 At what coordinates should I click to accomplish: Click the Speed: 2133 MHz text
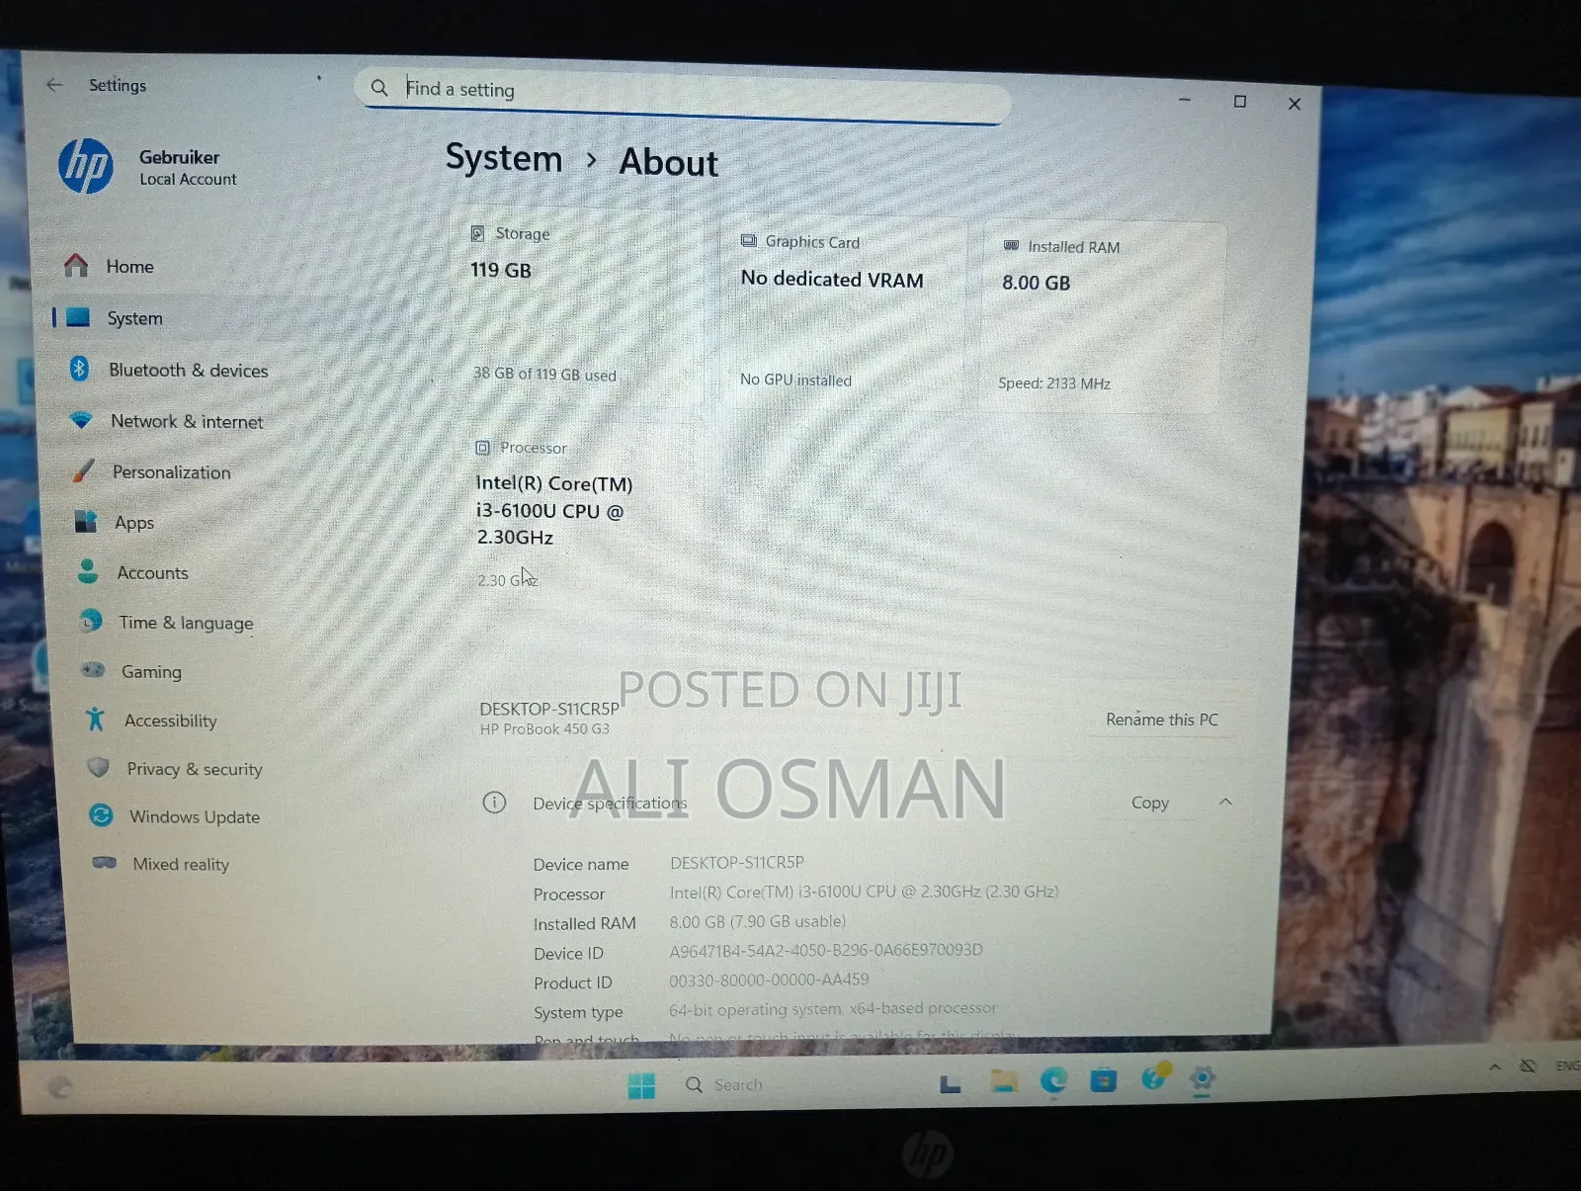pos(1054,383)
